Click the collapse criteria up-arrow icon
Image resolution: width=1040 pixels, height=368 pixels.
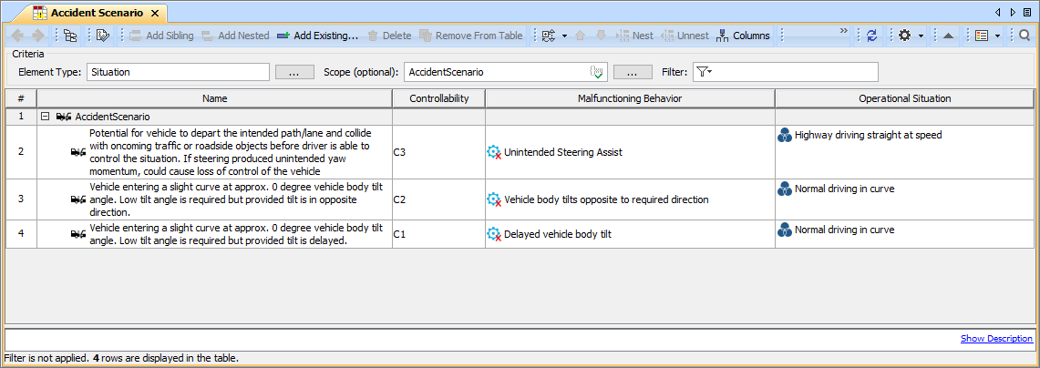pos(948,36)
